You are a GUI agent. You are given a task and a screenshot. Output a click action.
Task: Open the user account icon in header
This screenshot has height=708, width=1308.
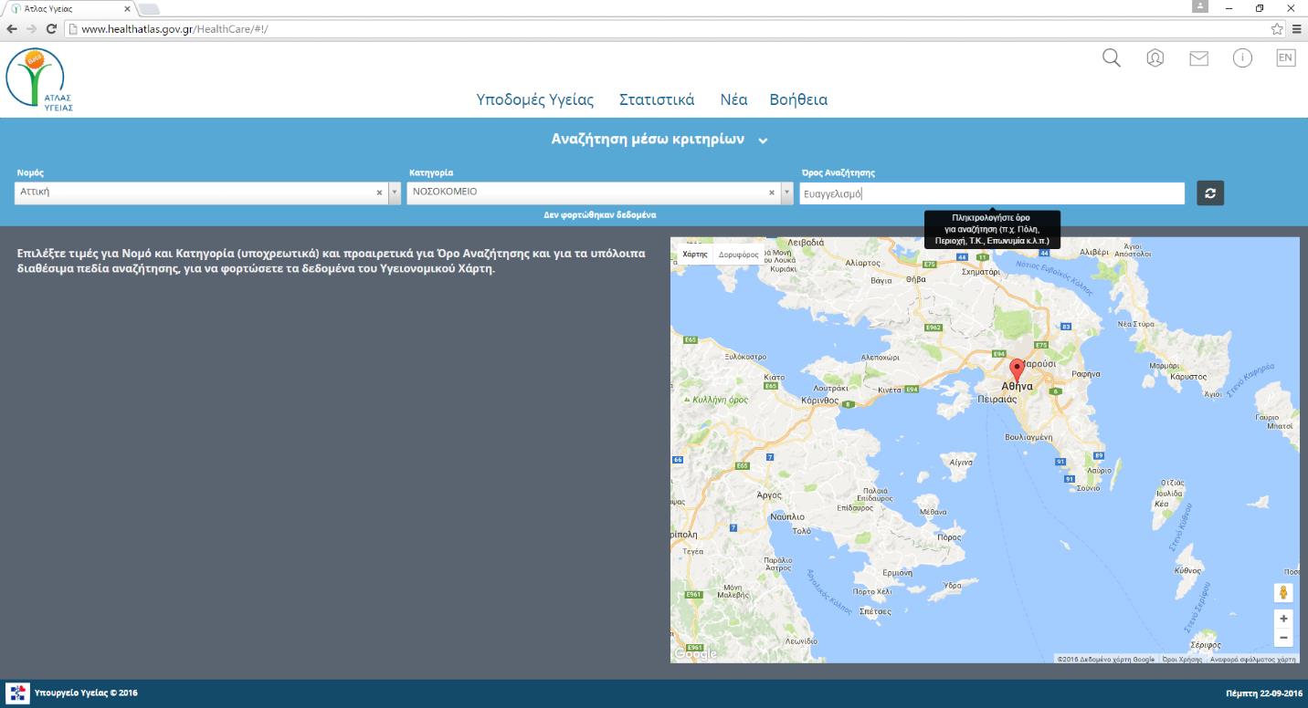pos(1155,58)
